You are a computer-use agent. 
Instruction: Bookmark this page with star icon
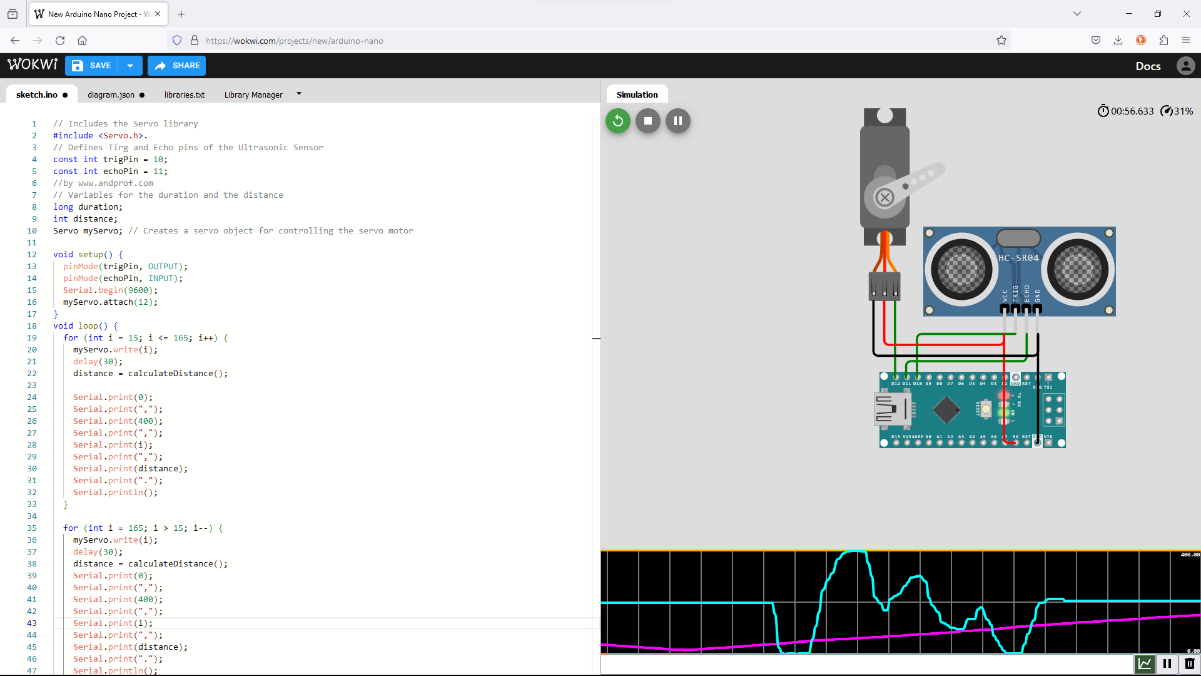[1001, 41]
